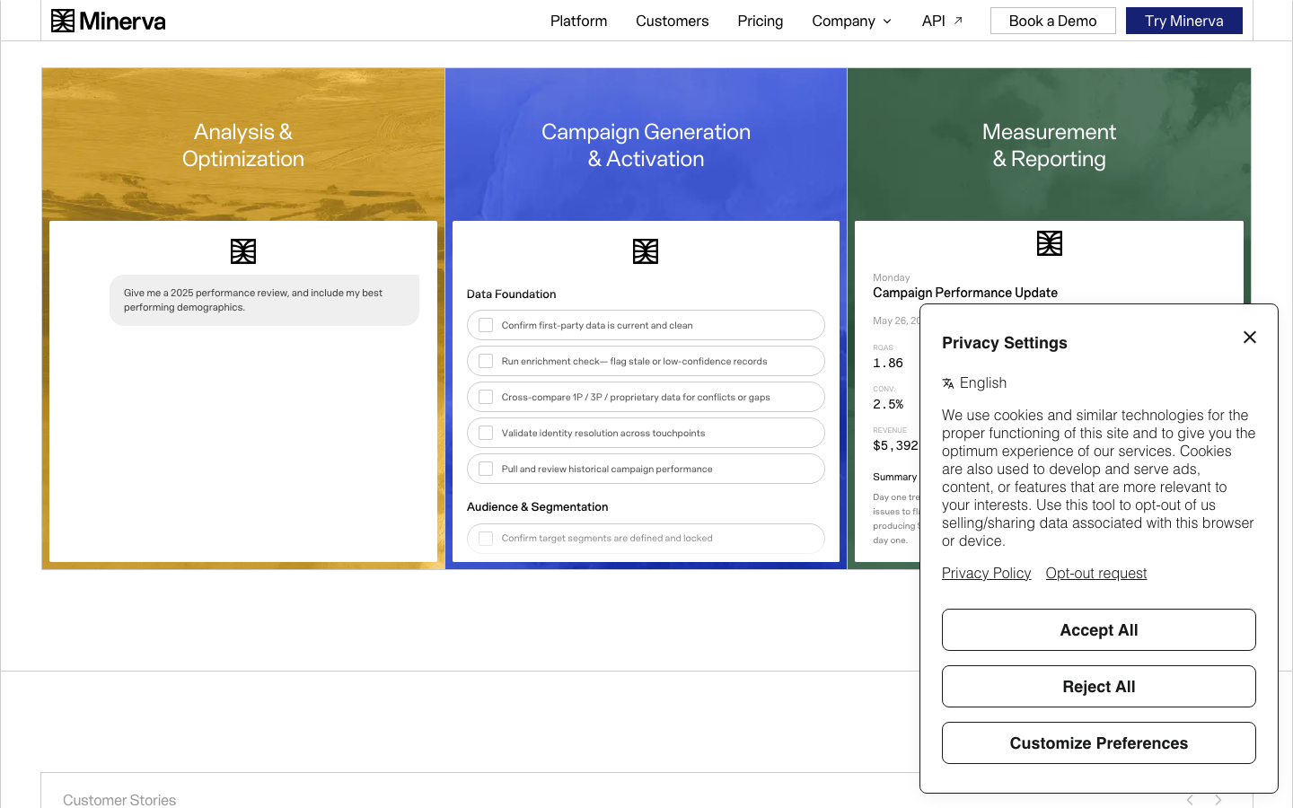Screen dimensions: 1293x808
Task: Click the Minerva logo icon in header
Action: click(63, 21)
